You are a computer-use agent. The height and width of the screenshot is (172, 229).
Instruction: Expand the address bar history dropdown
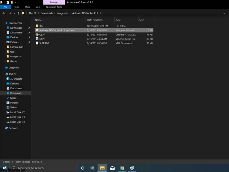click(x=224, y=13)
